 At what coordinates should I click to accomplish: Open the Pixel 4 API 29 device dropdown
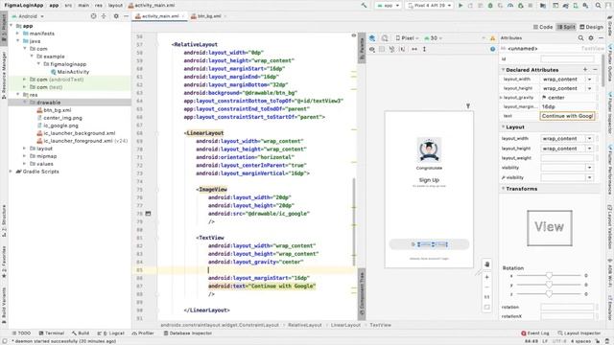430,6
